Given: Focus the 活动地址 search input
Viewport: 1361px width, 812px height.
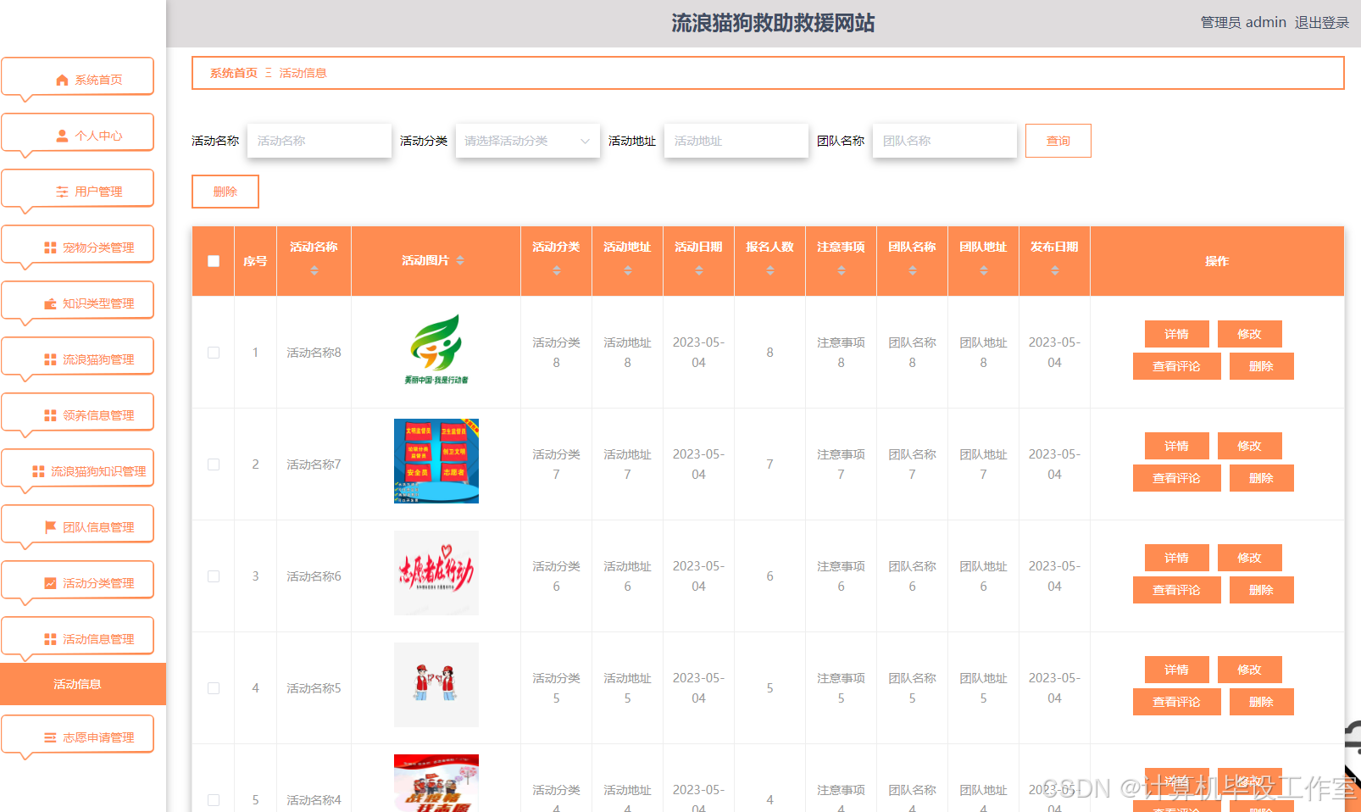Looking at the screenshot, I should (x=736, y=141).
